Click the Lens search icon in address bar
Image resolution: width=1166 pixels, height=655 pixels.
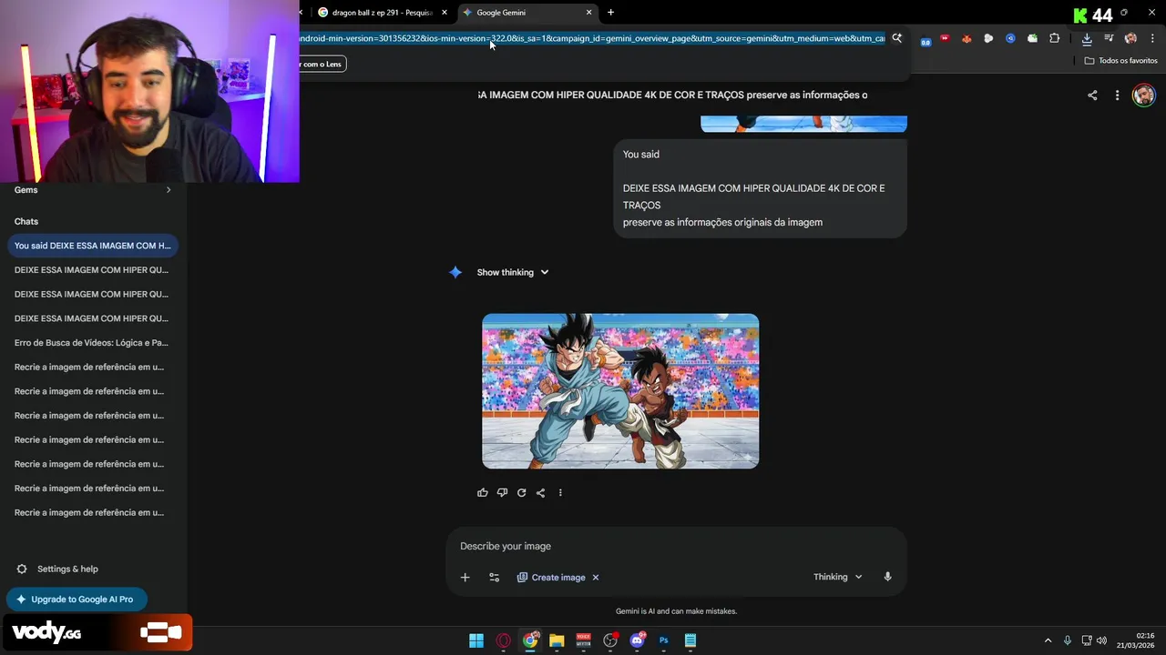point(896,38)
